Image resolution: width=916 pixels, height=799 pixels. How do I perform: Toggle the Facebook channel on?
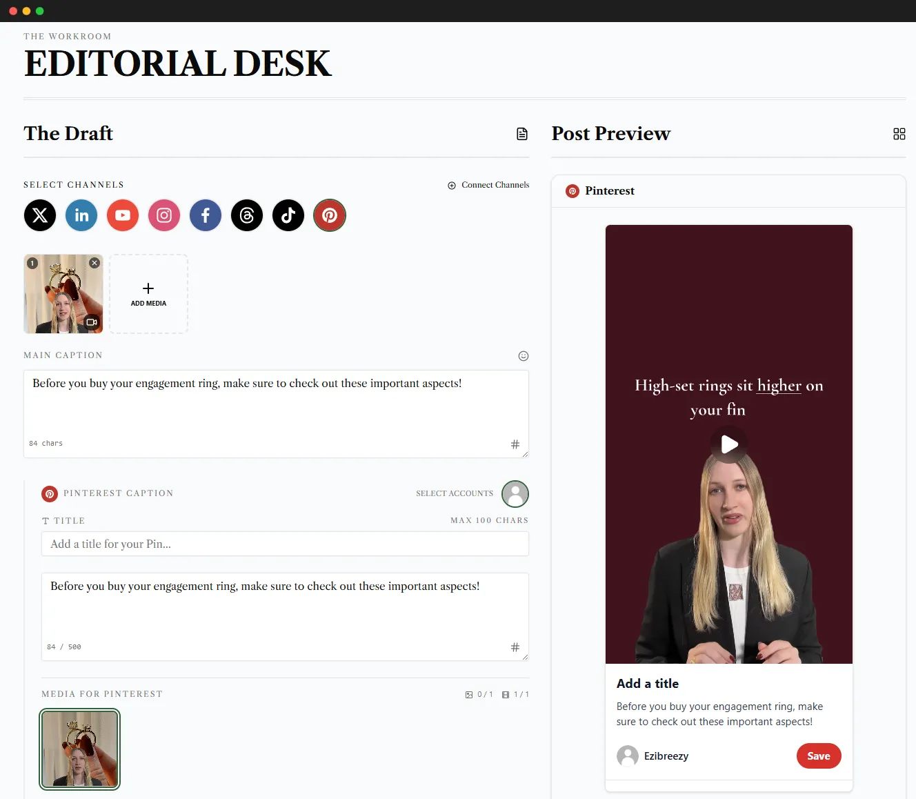point(205,215)
